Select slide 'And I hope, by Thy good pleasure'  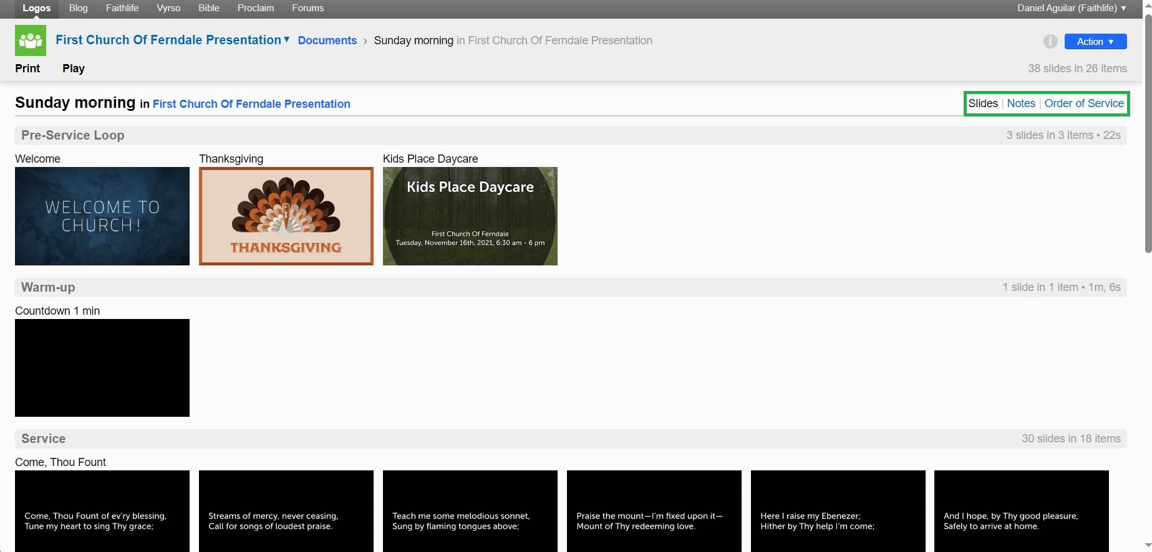pyautogui.click(x=1022, y=511)
